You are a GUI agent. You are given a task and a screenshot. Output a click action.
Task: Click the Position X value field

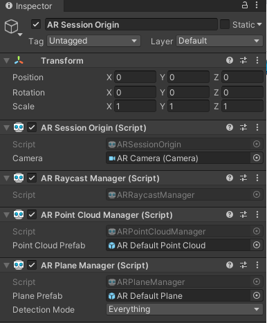[x=135, y=77]
